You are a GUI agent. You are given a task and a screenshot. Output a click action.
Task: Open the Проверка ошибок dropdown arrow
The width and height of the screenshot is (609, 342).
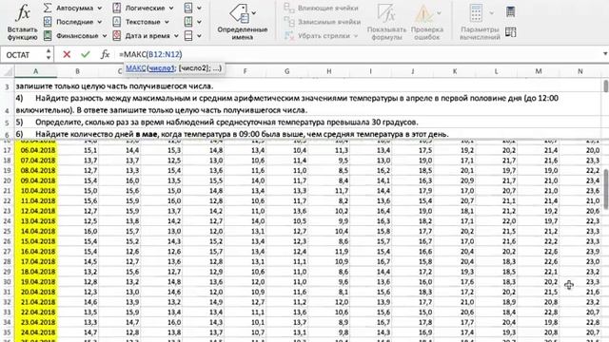point(439,12)
